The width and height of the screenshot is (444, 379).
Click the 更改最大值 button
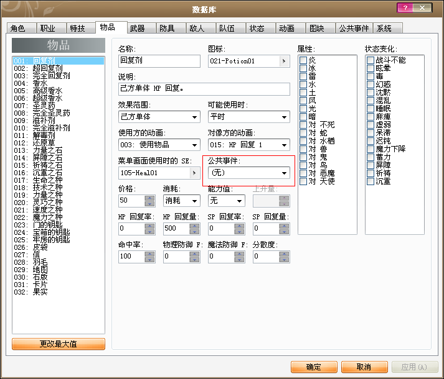pos(59,344)
